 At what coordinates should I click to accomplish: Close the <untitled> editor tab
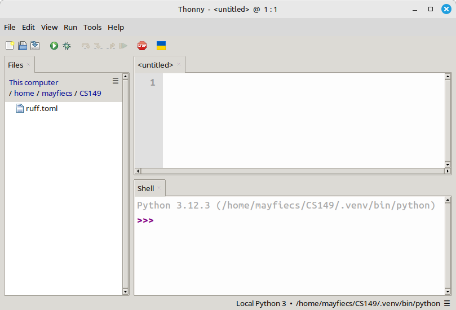[179, 65]
